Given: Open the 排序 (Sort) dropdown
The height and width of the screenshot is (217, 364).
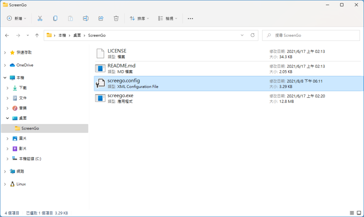Looking at the screenshot, I should (x=139, y=18).
